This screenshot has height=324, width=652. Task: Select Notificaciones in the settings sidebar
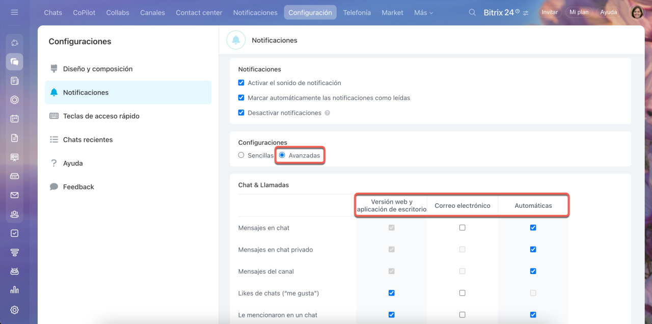coord(128,92)
